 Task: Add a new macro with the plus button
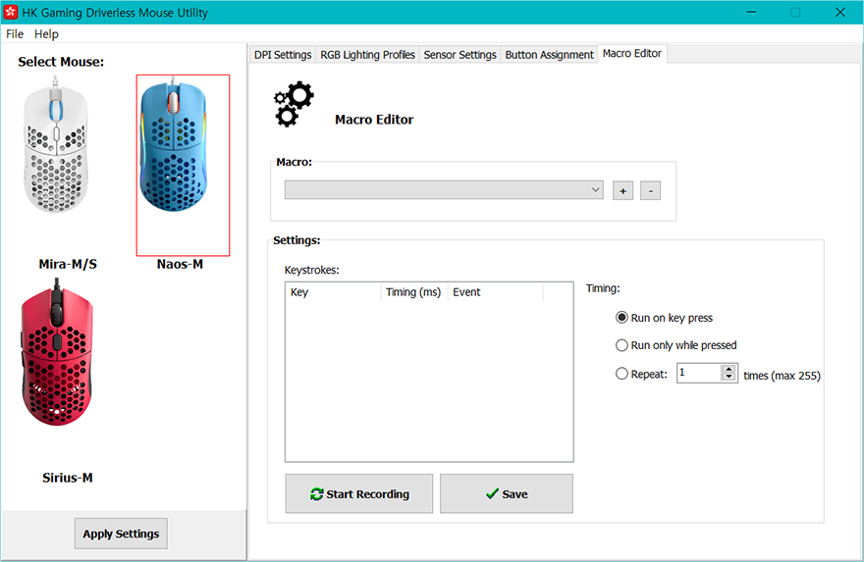(x=622, y=191)
